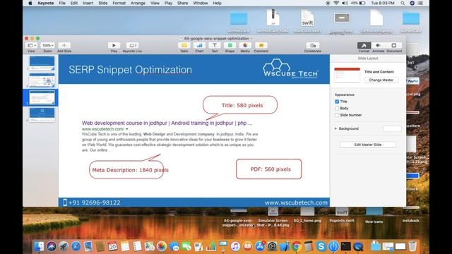Insert a Shape from the toolbar
Image resolution: width=452 pixels, height=254 pixels.
(230, 45)
